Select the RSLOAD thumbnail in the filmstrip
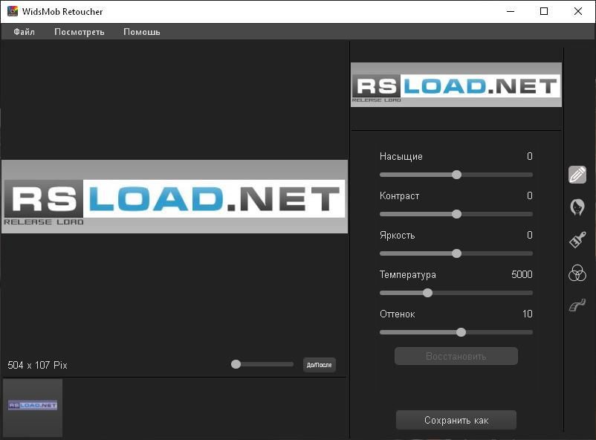 [x=31, y=407]
